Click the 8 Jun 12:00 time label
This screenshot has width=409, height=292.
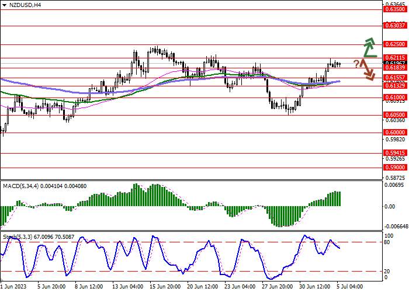tap(89, 287)
